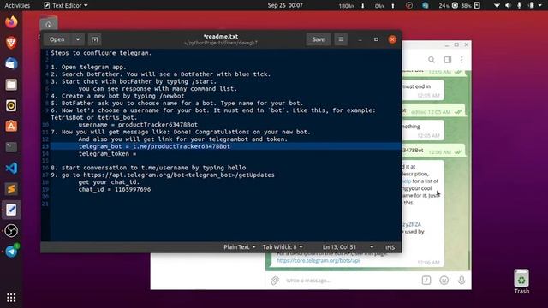
Task: Open the Tab Width dropdown
Action: (283, 247)
